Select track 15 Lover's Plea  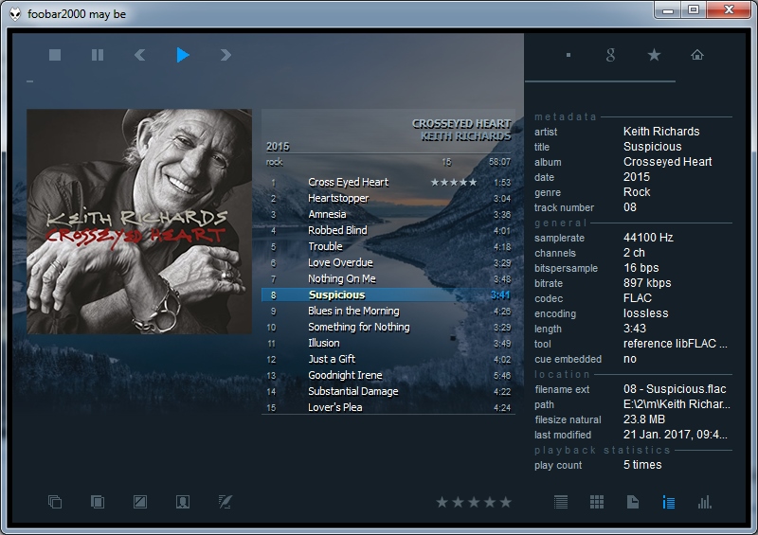(x=388, y=407)
